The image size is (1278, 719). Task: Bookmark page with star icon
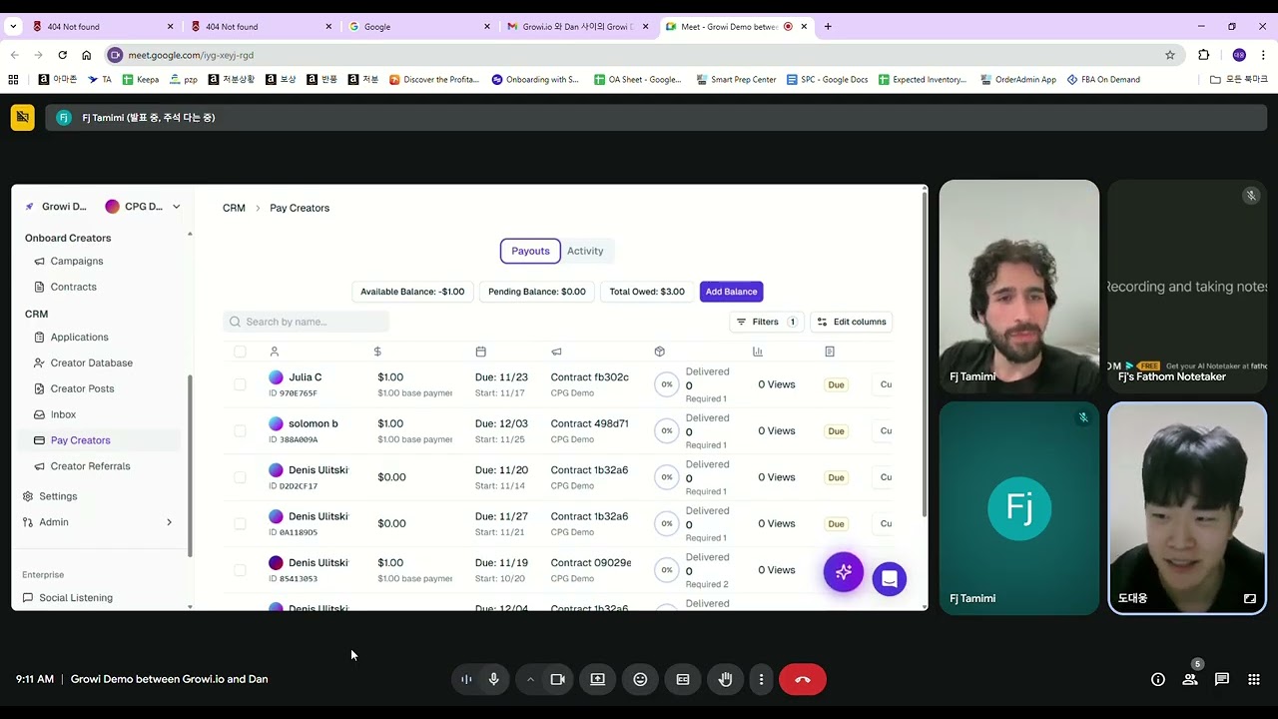click(1170, 55)
